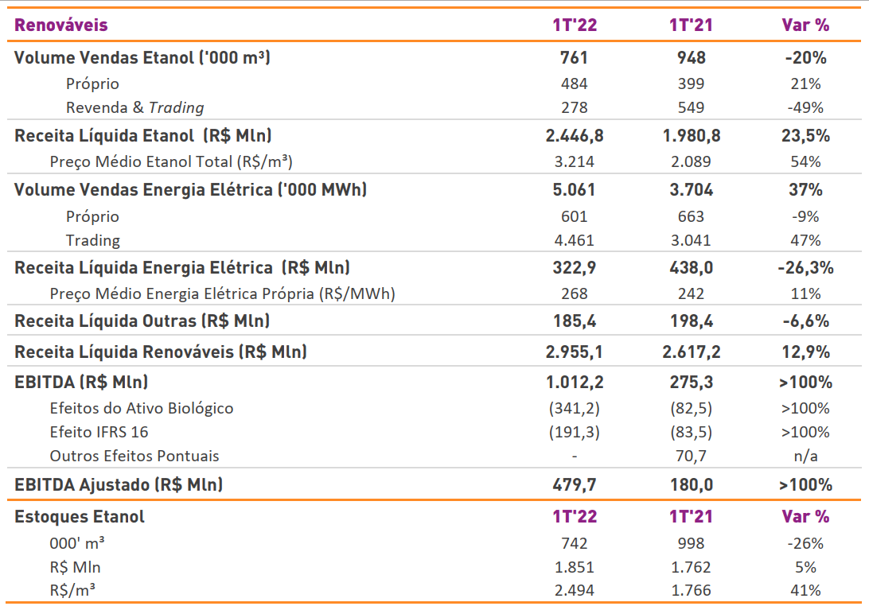Click the EBITDA Ajustado row label

(x=119, y=485)
